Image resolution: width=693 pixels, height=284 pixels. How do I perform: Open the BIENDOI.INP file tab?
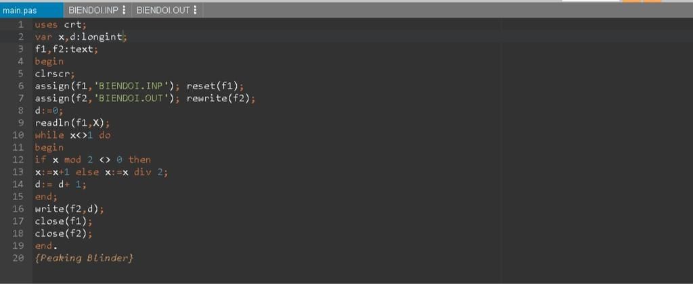click(93, 10)
